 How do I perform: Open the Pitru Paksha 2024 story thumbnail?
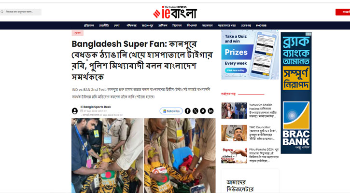click(234, 155)
